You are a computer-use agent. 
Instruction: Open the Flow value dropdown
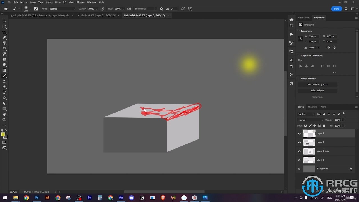[123, 9]
